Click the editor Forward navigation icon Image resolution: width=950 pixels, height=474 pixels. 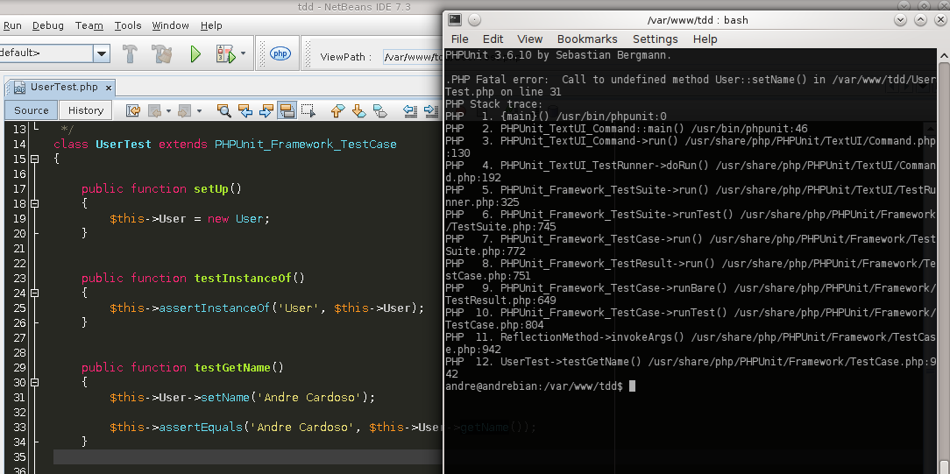(184, 110)
